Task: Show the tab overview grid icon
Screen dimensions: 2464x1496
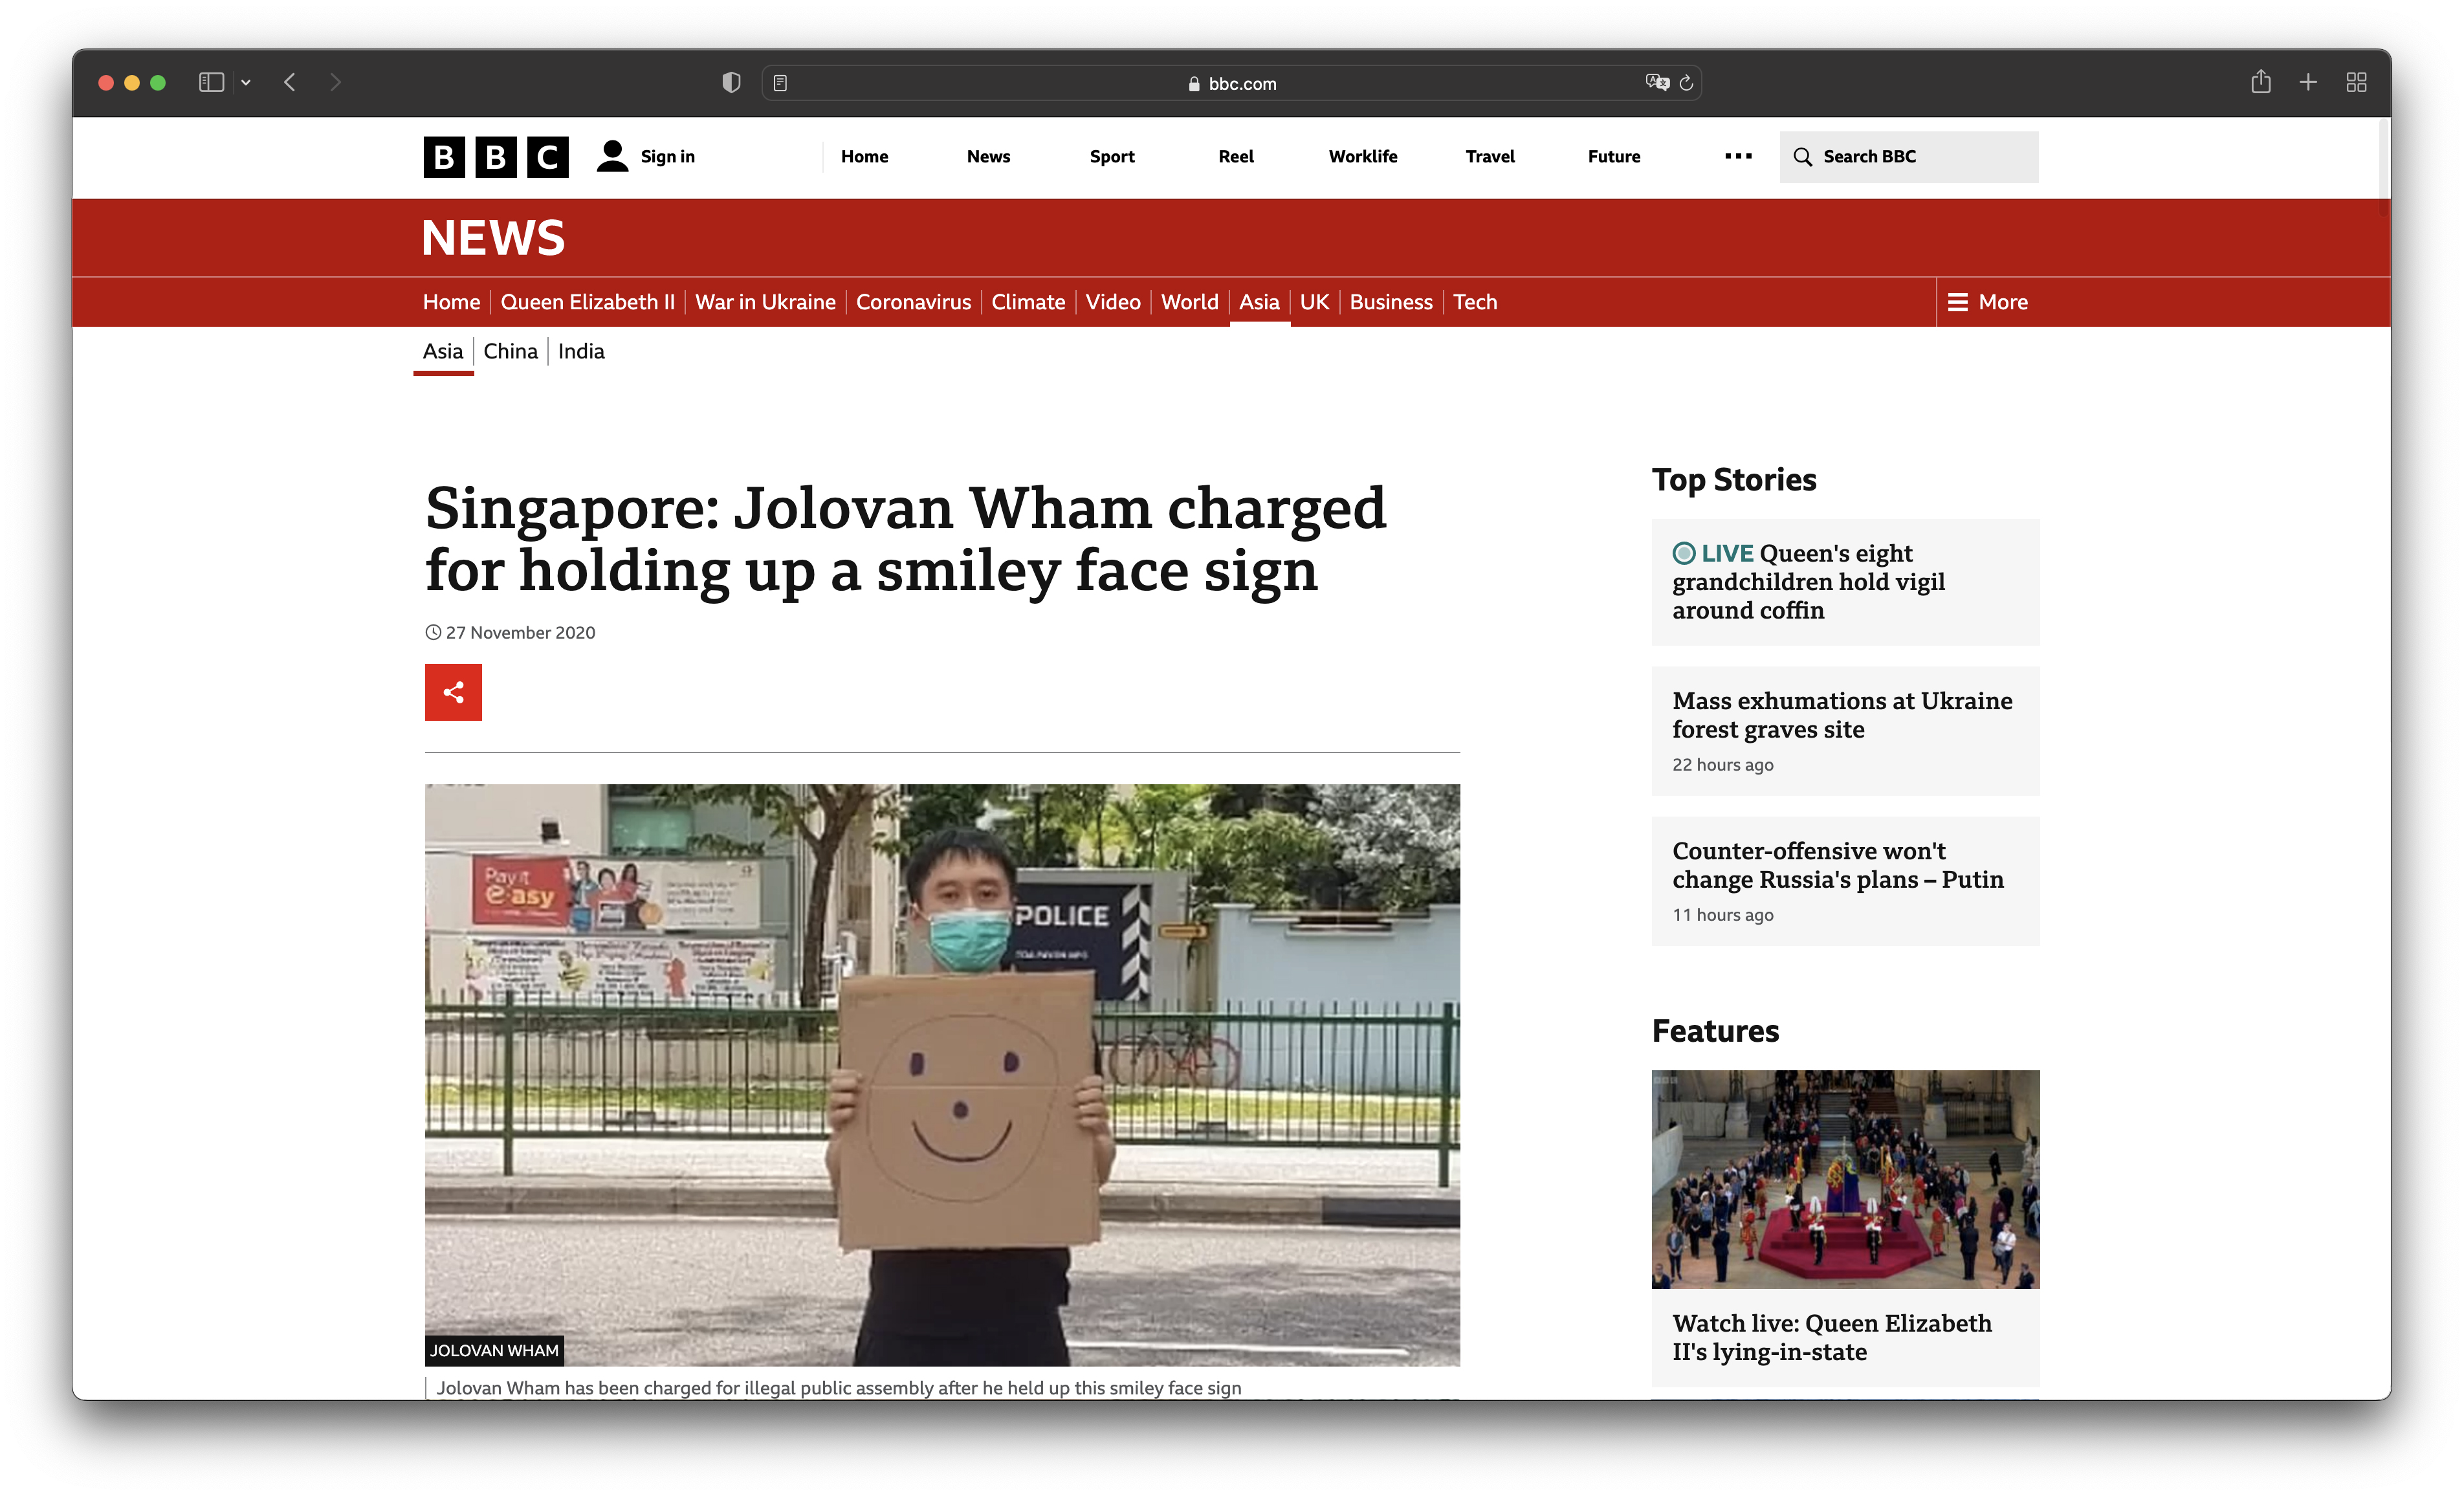Action: pos(2356,82)
